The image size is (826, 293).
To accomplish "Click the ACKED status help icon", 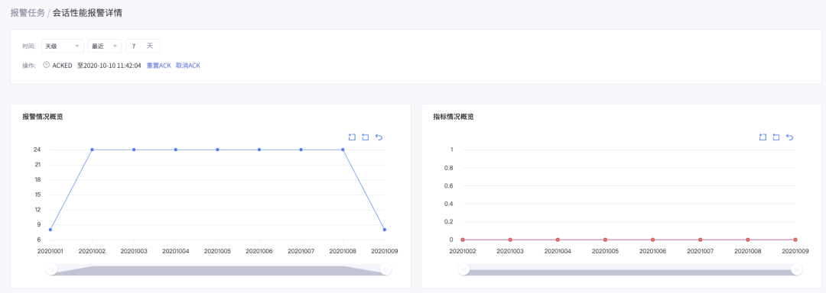I will pos(47,65).
